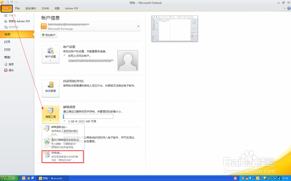Select the 文件夹 ribbon tab
291x181 pixels.
pos(45,8)
